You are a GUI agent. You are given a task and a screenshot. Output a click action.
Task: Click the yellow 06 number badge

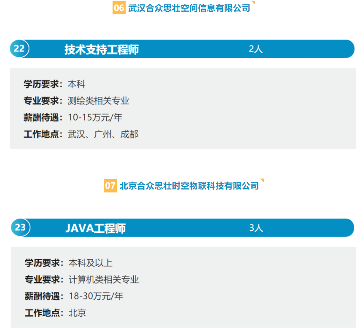(x=119, y=8)
